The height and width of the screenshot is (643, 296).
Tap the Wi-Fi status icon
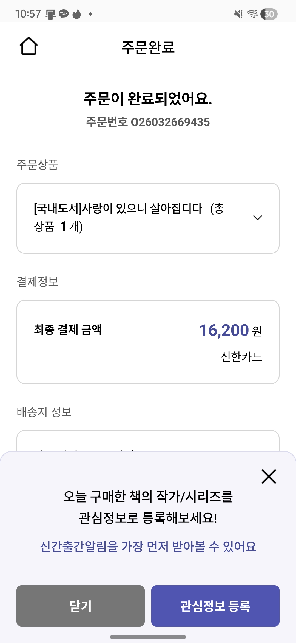pos(252,14)
